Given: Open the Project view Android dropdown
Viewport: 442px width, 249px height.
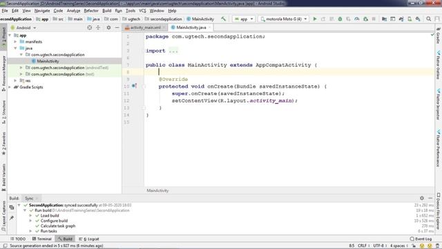Looking at the screenshot, I should 23,28.
